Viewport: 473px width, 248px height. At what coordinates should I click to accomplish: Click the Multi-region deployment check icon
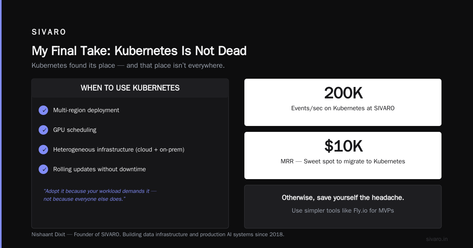click(43, 110)
